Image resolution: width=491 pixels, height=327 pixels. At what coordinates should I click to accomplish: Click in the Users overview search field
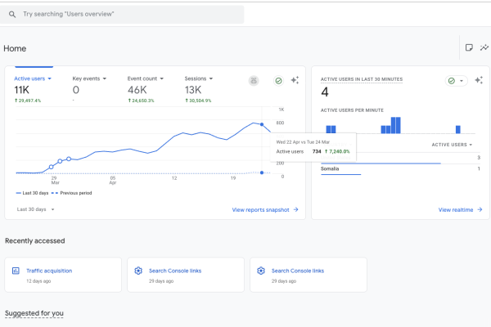coord(122,15)
